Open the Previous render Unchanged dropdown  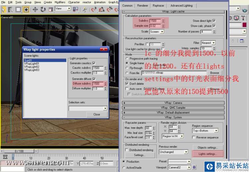(174, 152)
